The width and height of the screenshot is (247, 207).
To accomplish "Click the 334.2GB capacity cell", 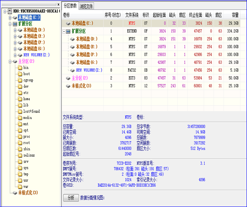I will pos(233,31).
